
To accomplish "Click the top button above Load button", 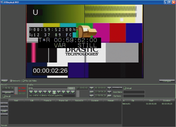I will (4, 104).
